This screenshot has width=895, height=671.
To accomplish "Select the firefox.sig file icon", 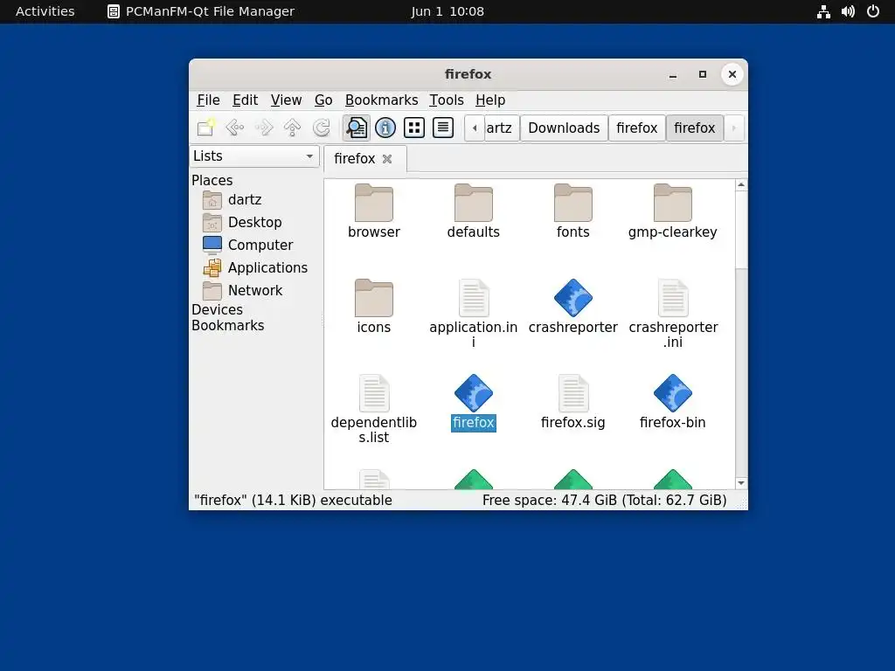I will pos(573,393).
